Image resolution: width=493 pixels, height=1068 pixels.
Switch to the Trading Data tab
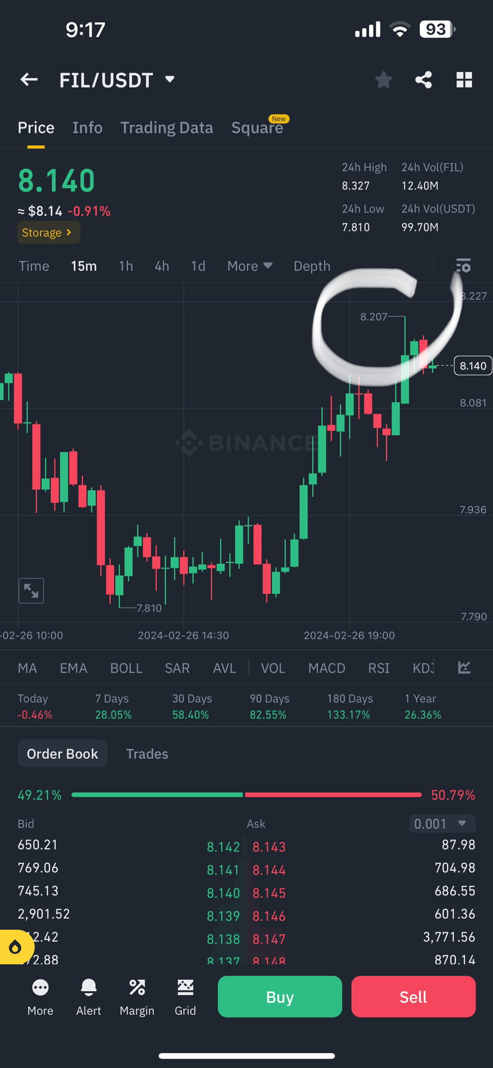[x=167, y=127]
